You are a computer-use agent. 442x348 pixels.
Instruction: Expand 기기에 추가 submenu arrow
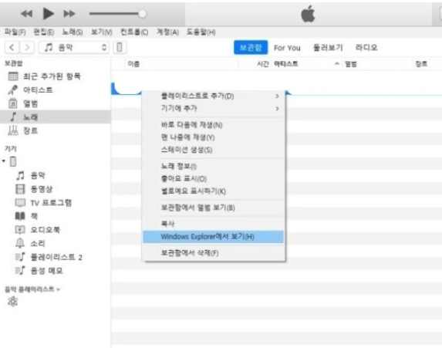[x=277, y=109]
